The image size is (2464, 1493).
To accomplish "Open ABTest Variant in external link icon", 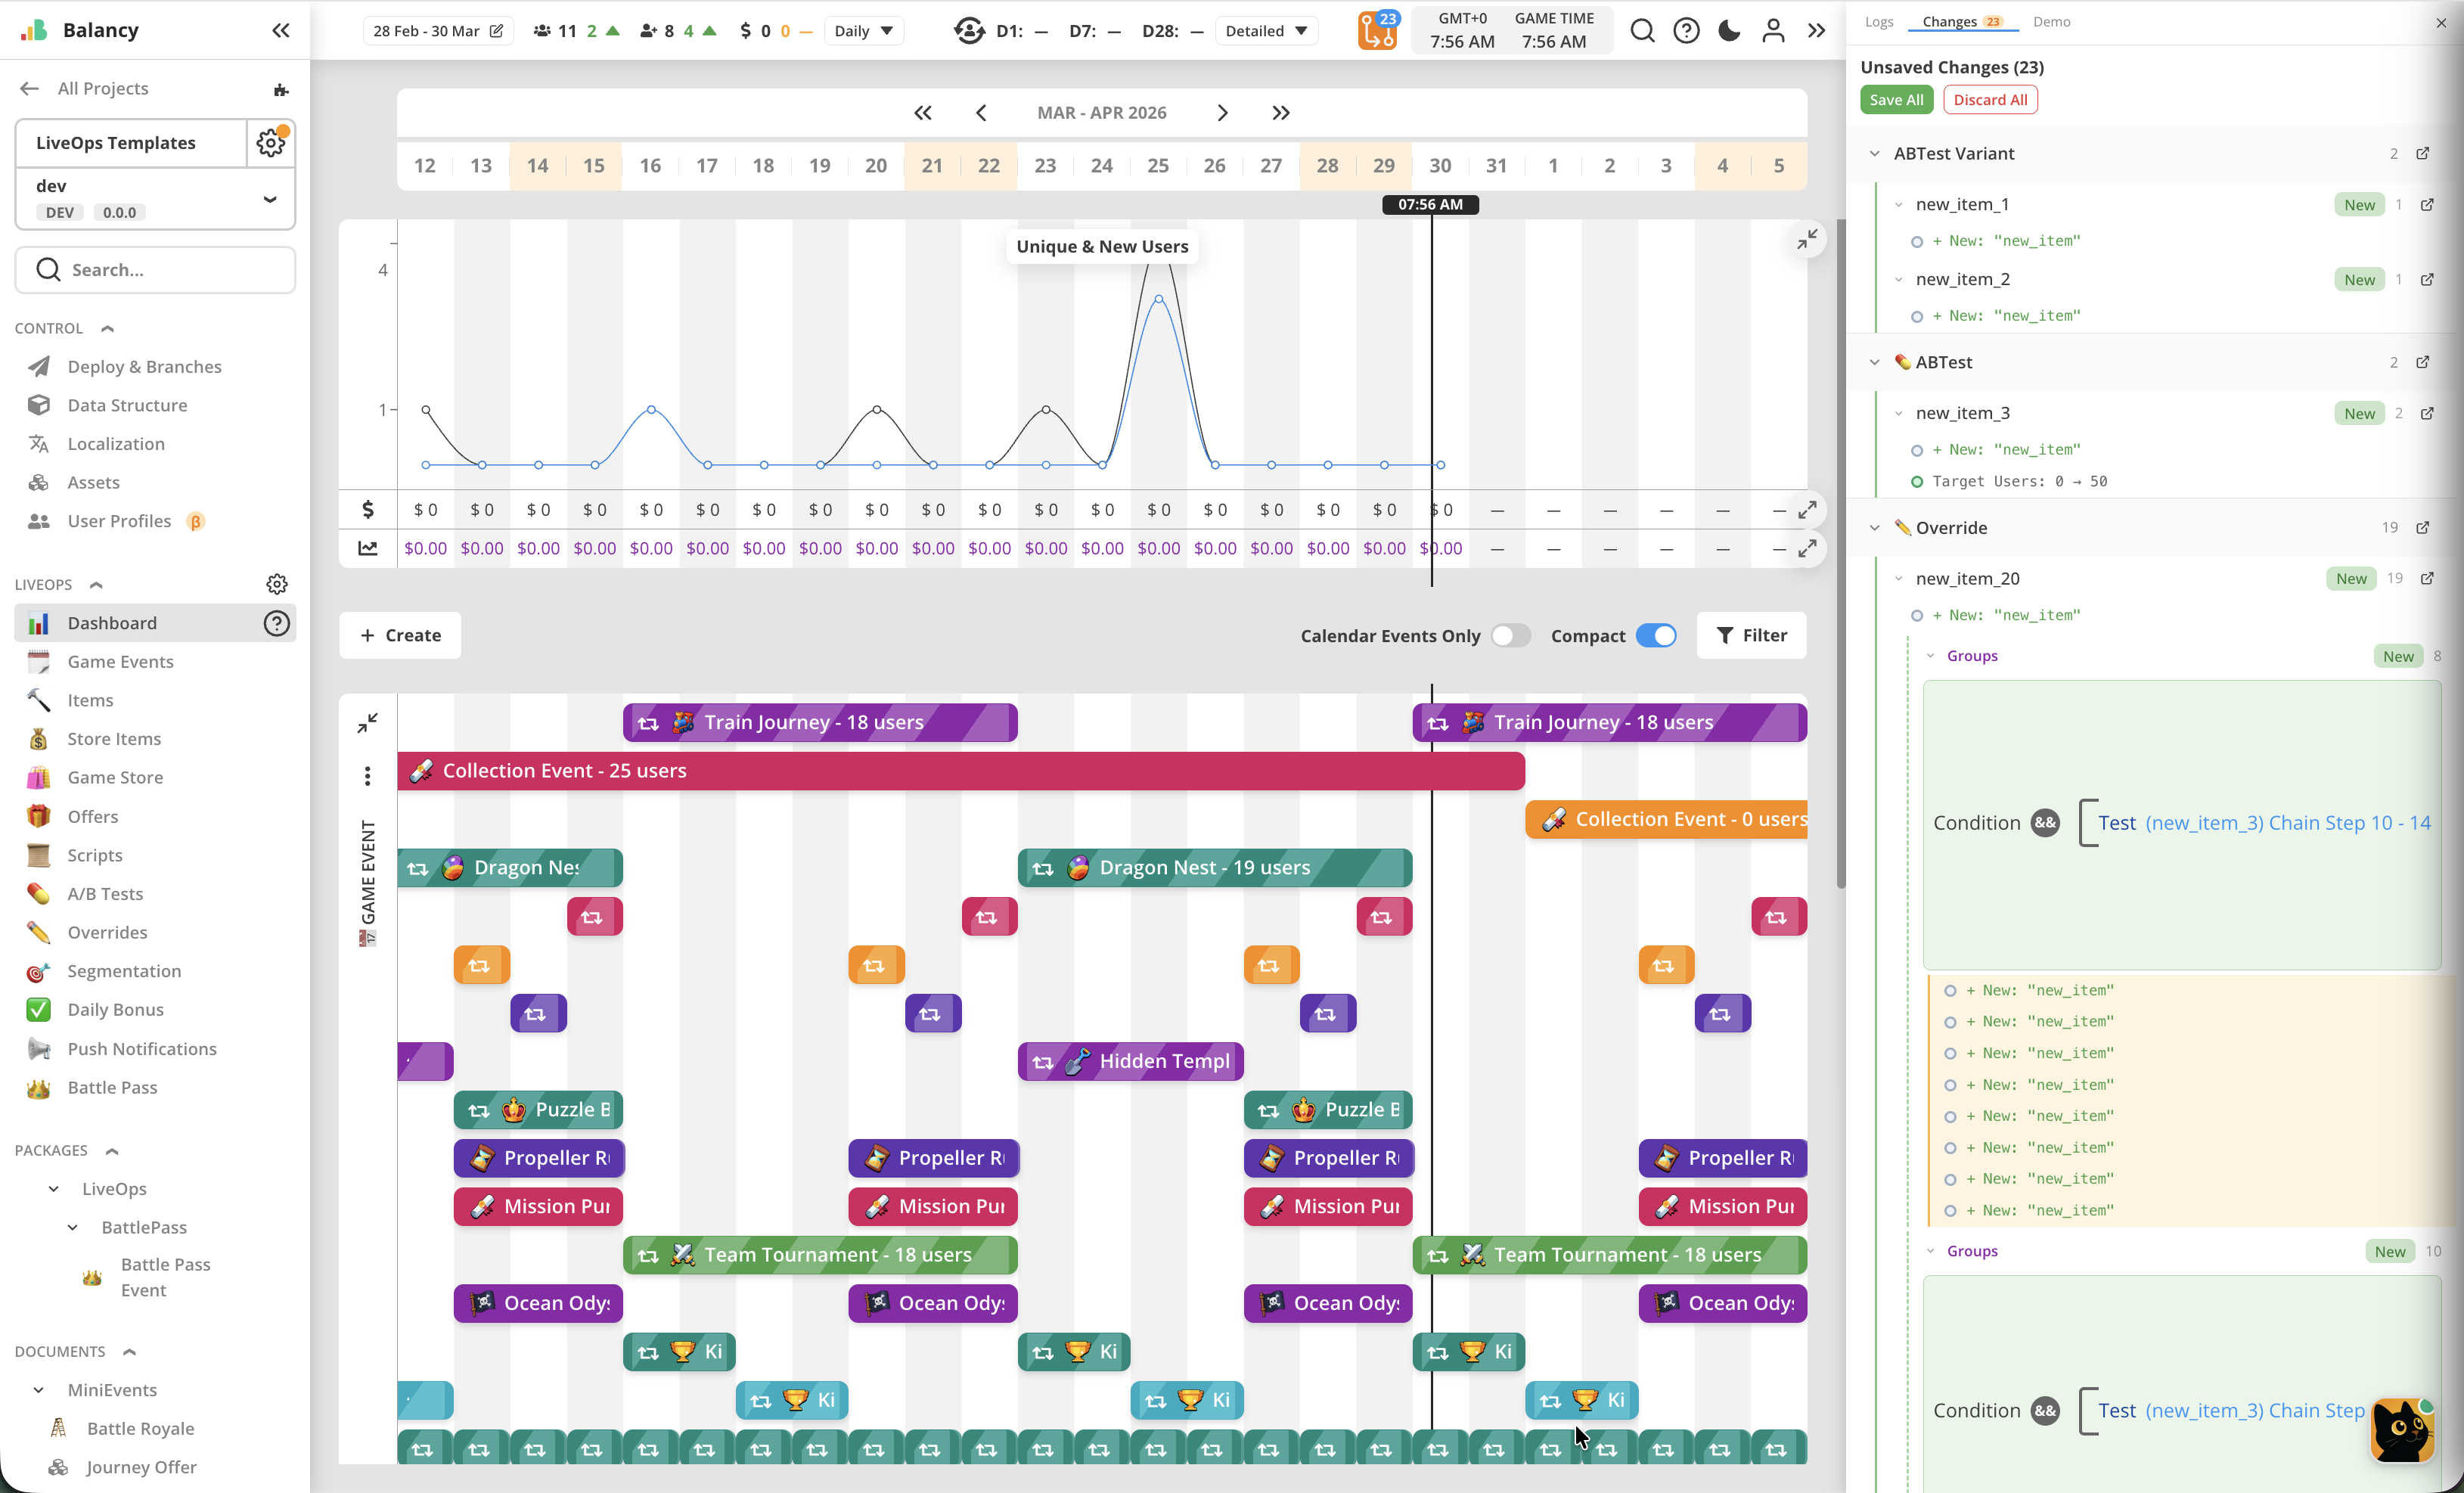I will (2422, 154).
